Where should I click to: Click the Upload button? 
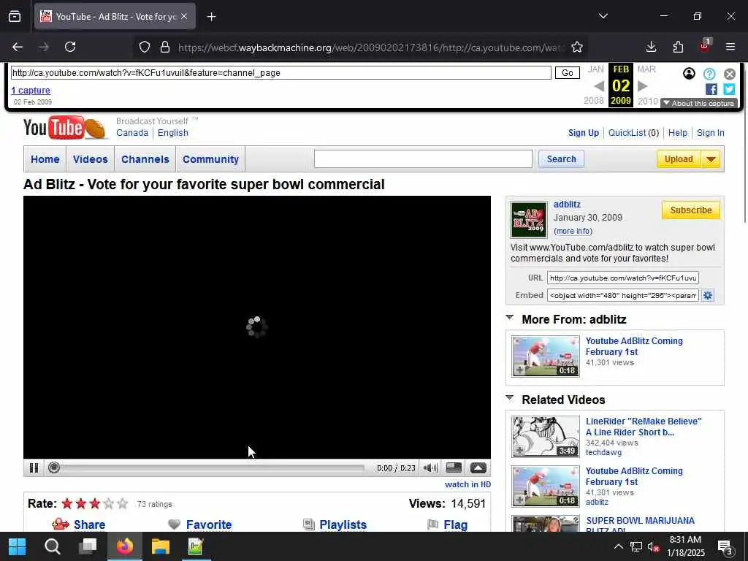[679, 159]
